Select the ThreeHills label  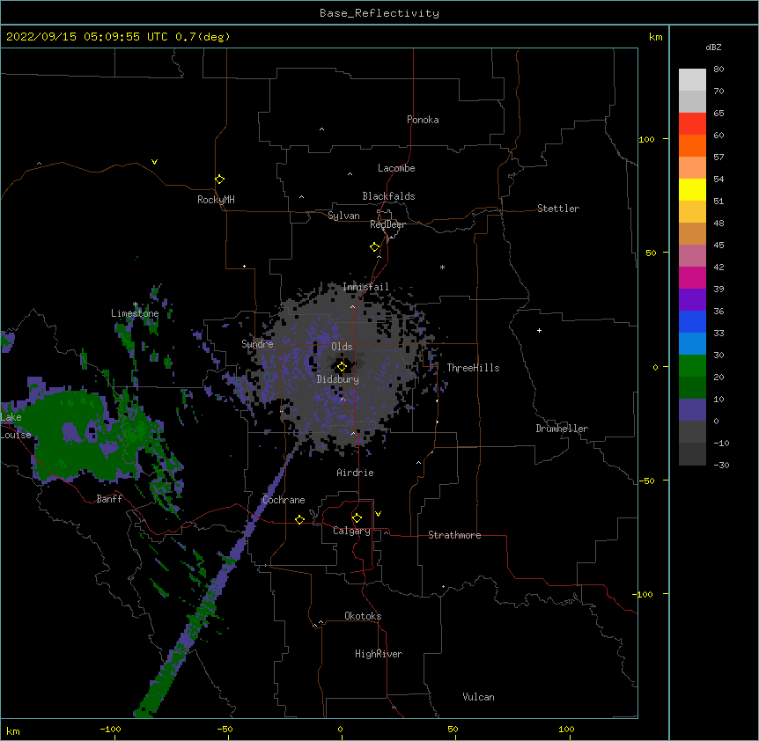[473, 368]
